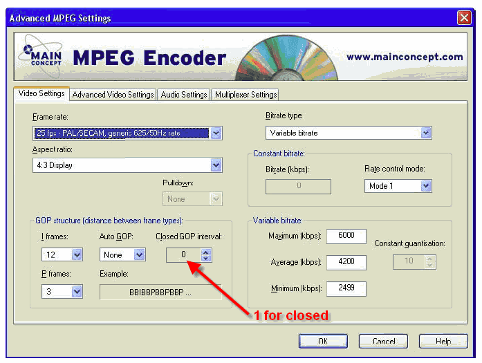Click the www.mainconcept.com link in banner

[x=405, y=57]
